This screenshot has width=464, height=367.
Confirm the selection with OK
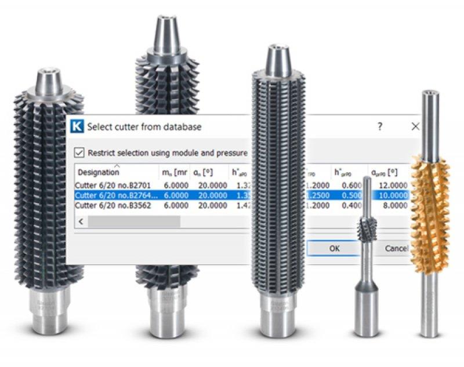point(334,248)
